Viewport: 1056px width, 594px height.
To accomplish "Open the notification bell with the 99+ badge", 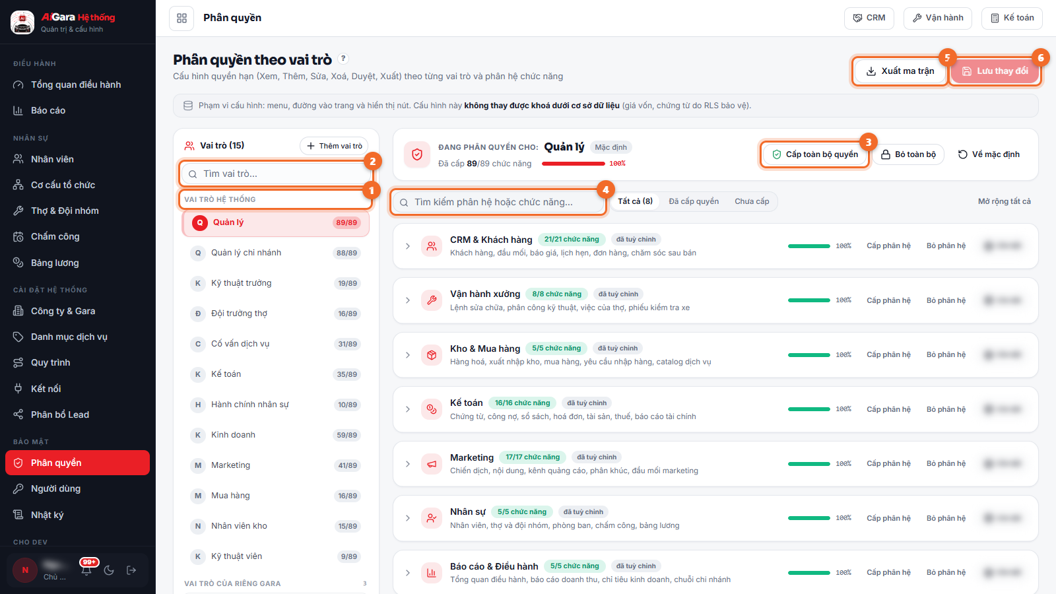I will (x=86, y=570).
